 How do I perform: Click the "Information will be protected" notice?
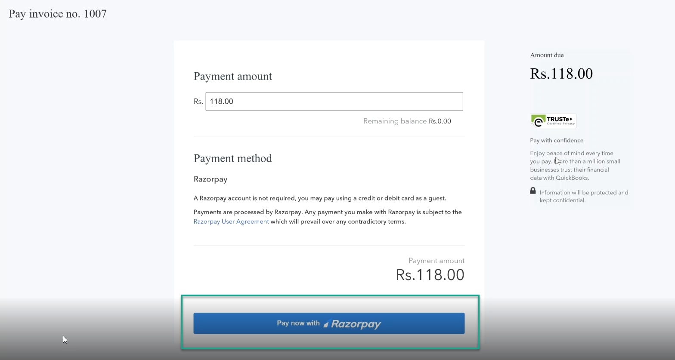pyautogui.click(x=583, y=196)
